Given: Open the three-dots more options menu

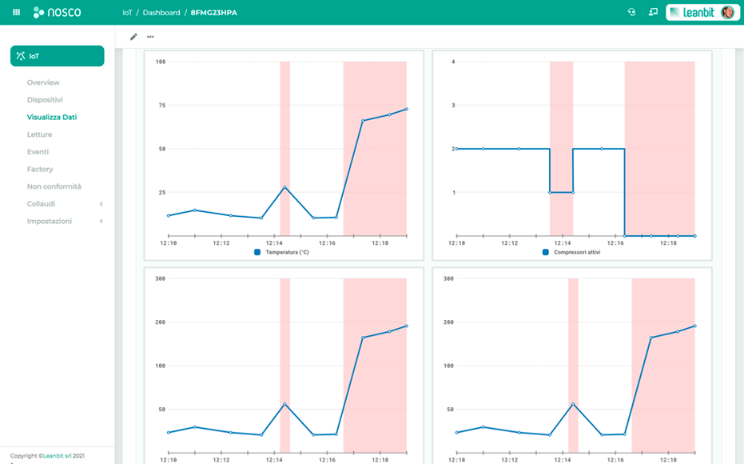Looking at the screenshot, I should tap(150, 37).
